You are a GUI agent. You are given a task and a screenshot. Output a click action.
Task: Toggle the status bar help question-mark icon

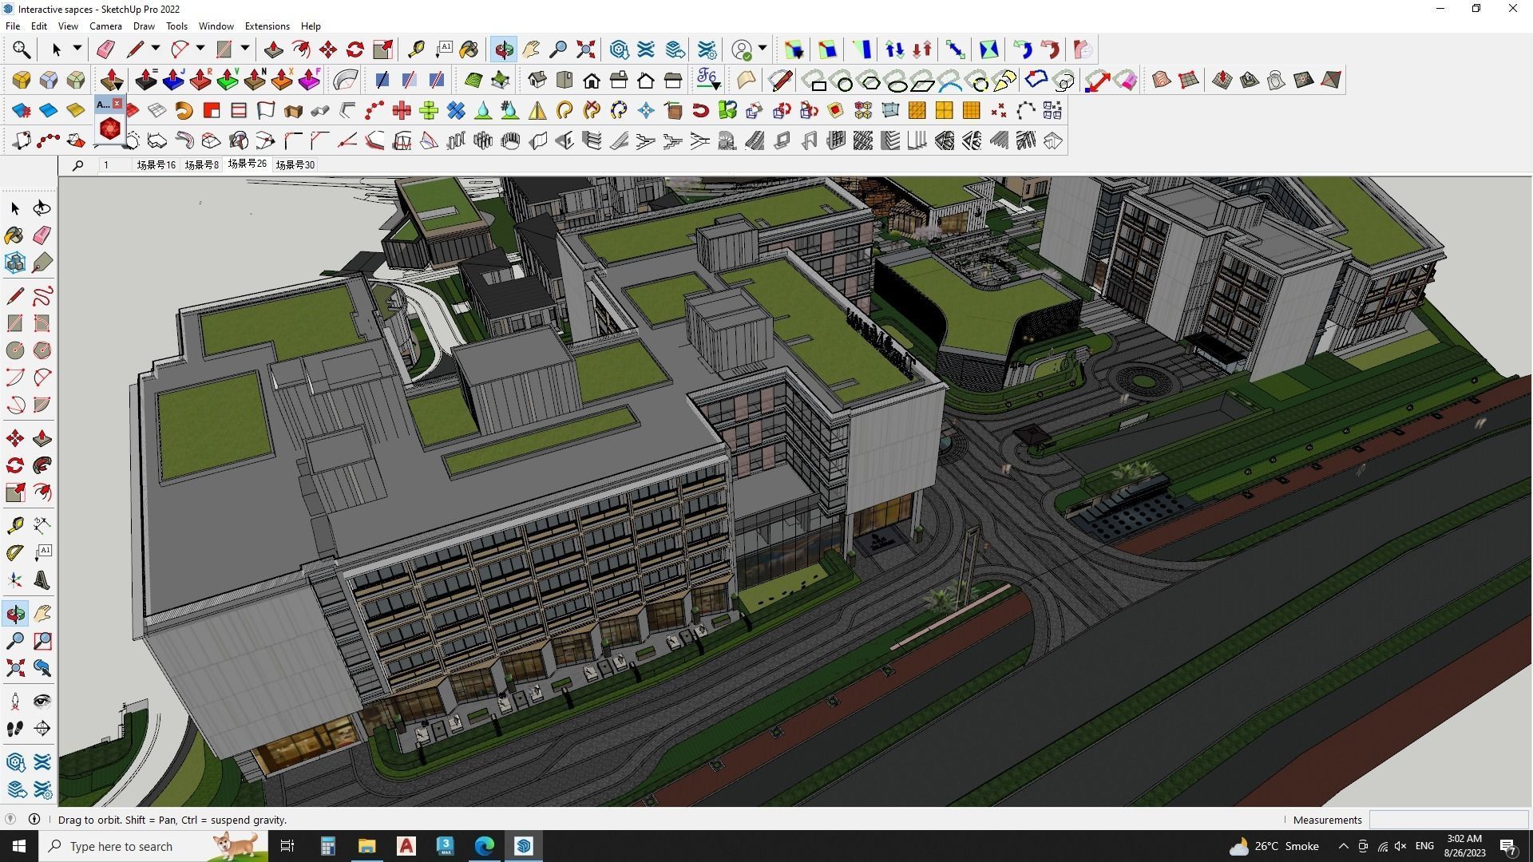pos(10,819)
